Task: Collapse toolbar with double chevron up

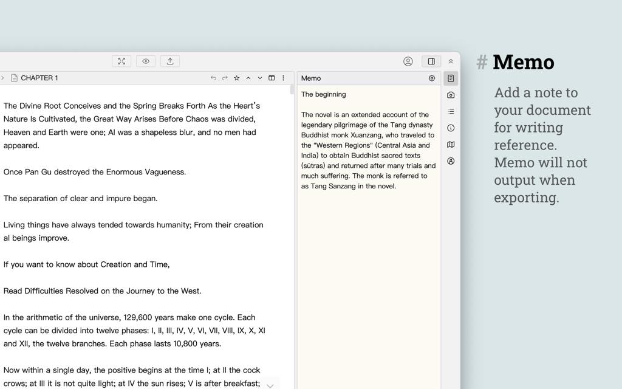Action: (x=451, y=61)
